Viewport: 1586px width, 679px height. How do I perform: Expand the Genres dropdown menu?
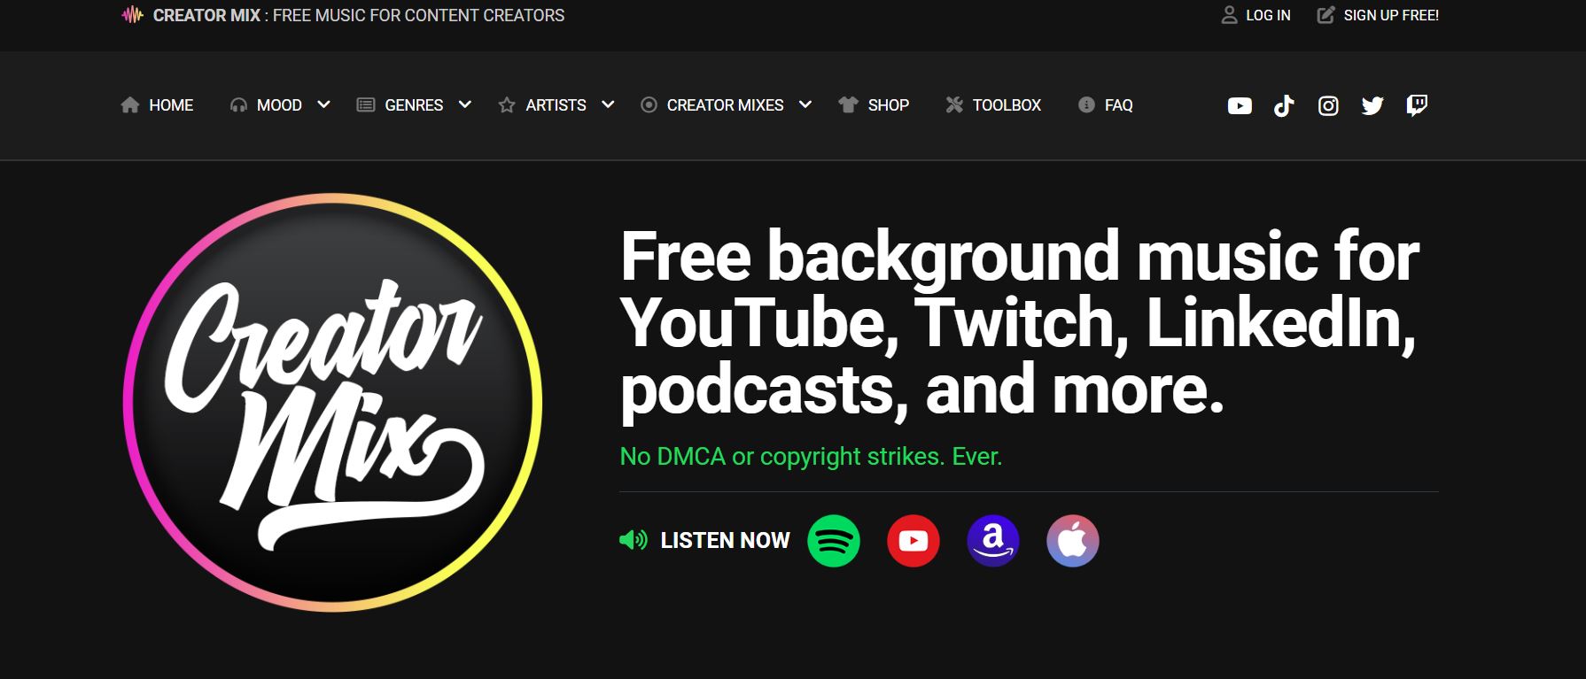coord(464,104)
